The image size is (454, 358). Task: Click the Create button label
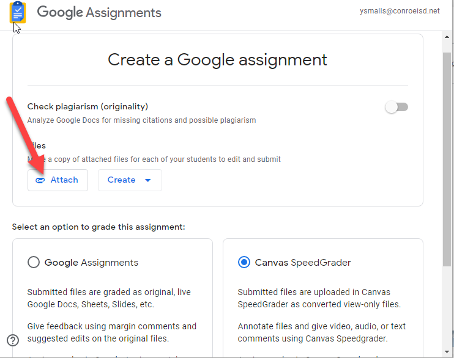(121, 180)
